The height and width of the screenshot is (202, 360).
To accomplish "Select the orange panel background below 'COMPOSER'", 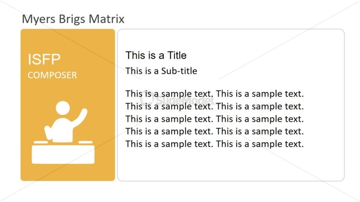I will point(68,90).
